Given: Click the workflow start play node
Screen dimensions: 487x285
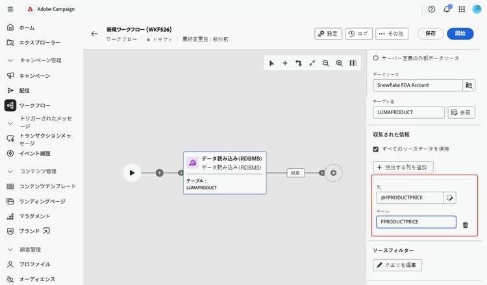Looking at the screenshot, I should pos(132,173).
